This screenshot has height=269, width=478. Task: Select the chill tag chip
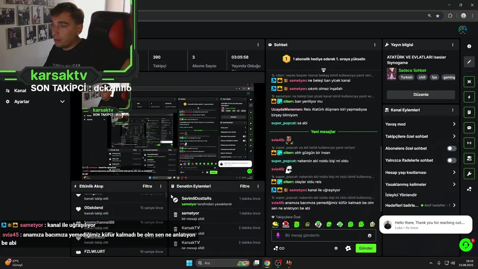tap(422, 77)
